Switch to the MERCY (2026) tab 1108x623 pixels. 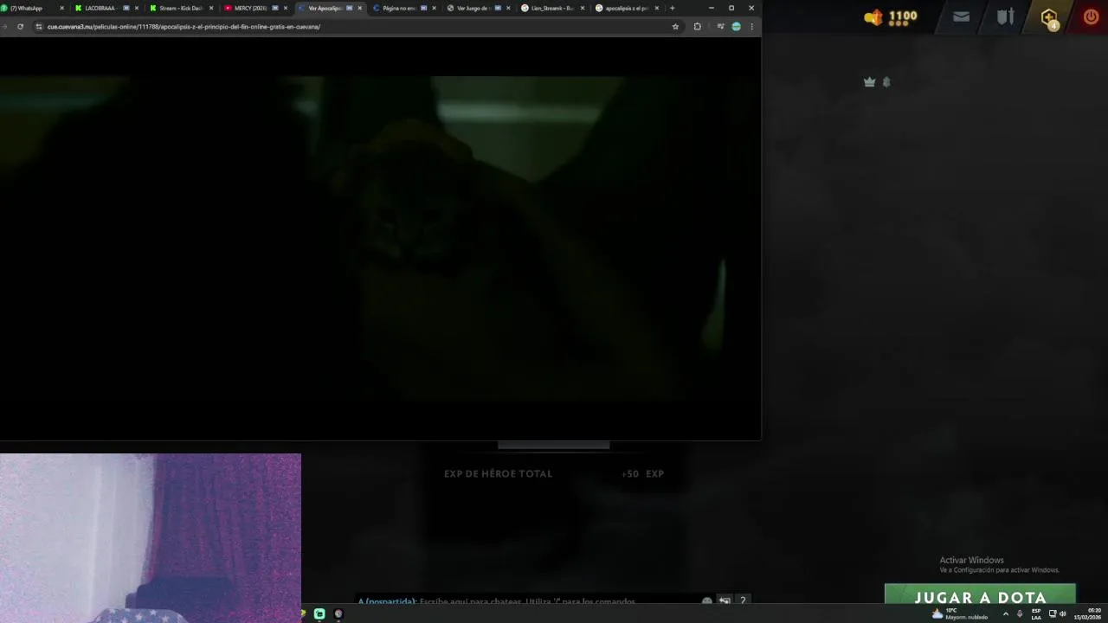click(x=254, y=8)
